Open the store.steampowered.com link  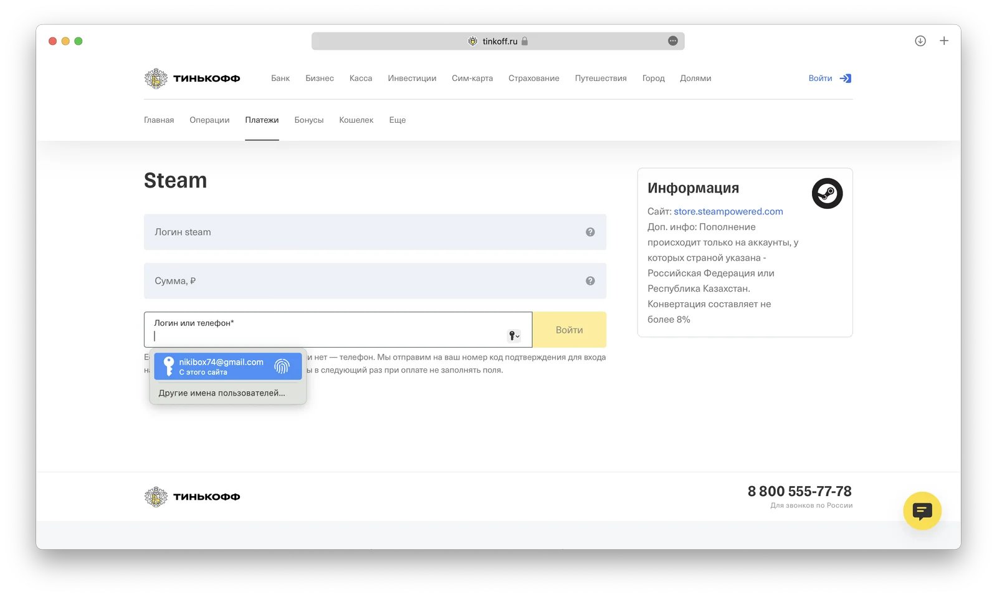[x=728, y=211]
